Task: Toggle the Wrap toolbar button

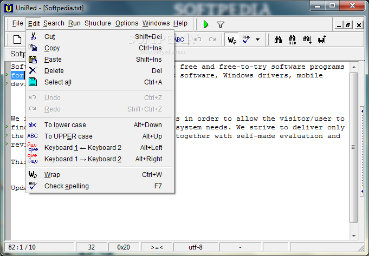Action: coord(232,40)
